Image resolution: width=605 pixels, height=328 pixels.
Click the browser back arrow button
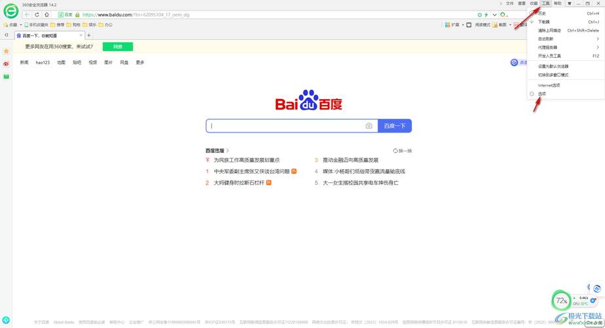tap(28, 14)
